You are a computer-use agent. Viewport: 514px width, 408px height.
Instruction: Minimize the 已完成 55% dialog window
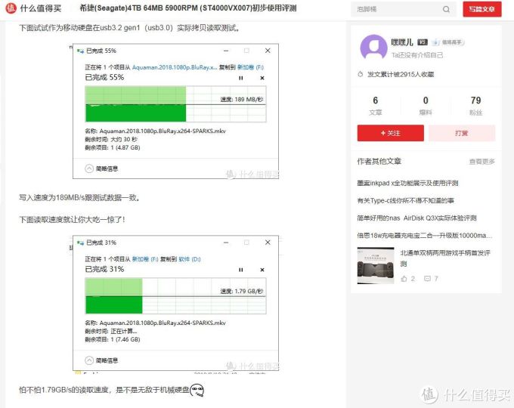pyautogui.click(x=226, y=51)
